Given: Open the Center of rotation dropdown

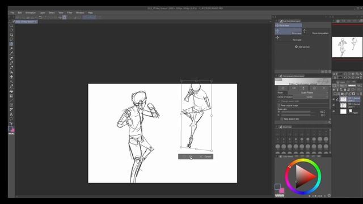Looking at the screenshot, I should [311, 97].
